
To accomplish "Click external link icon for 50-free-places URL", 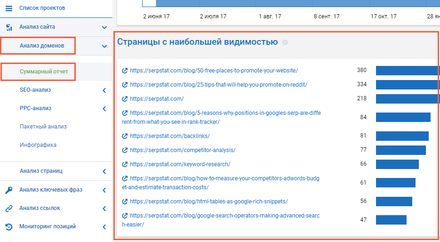I will (x=125, y=71).
